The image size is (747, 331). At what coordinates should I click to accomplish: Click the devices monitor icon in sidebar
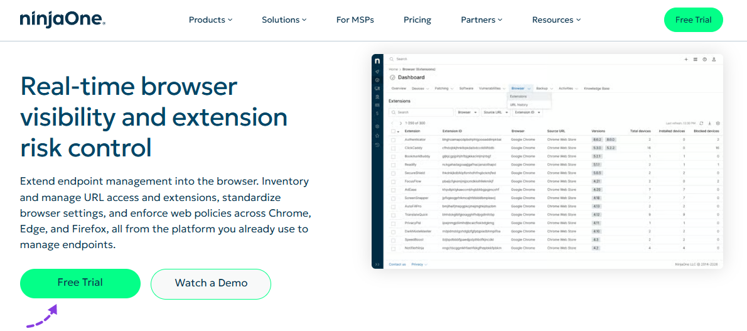pyautogui.click(x=377, y=88)
